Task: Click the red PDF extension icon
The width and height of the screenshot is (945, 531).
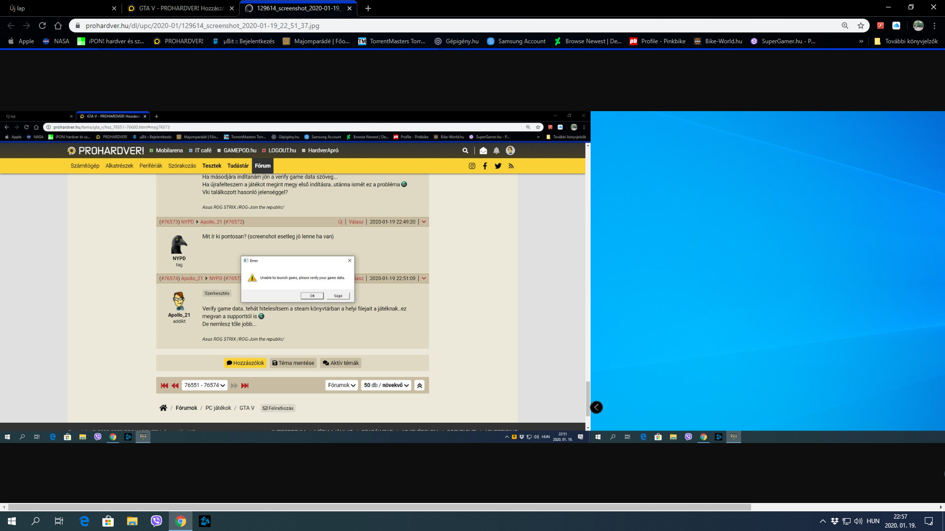Action: click(x=881, y=26)
